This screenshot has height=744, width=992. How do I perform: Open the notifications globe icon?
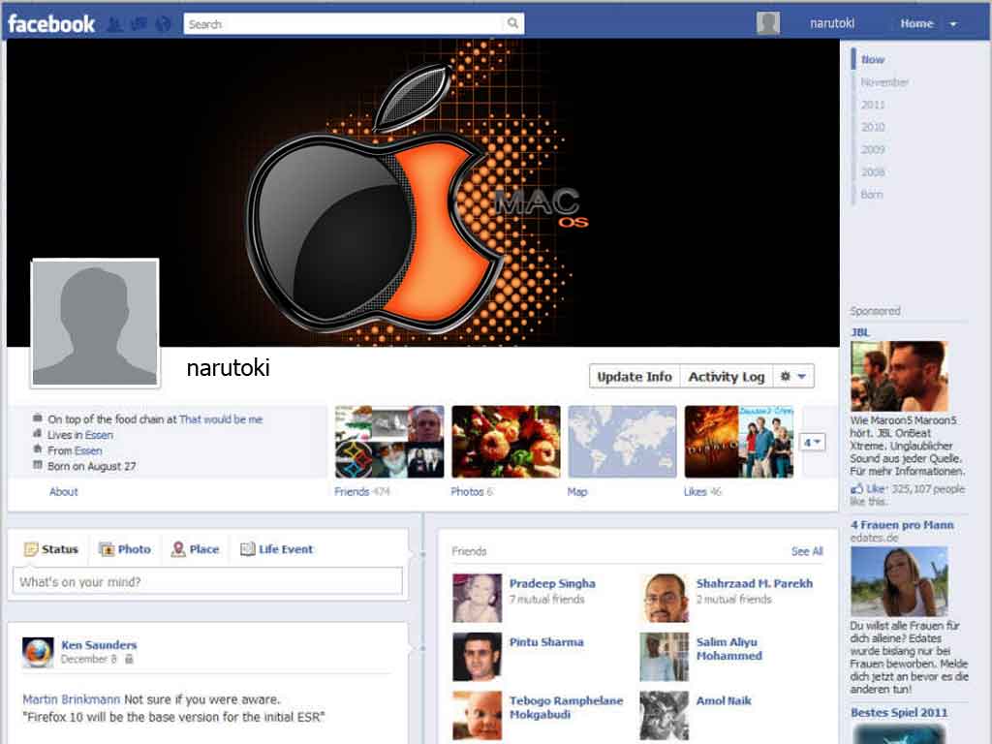pyautogui.click(x=163, y=24)
